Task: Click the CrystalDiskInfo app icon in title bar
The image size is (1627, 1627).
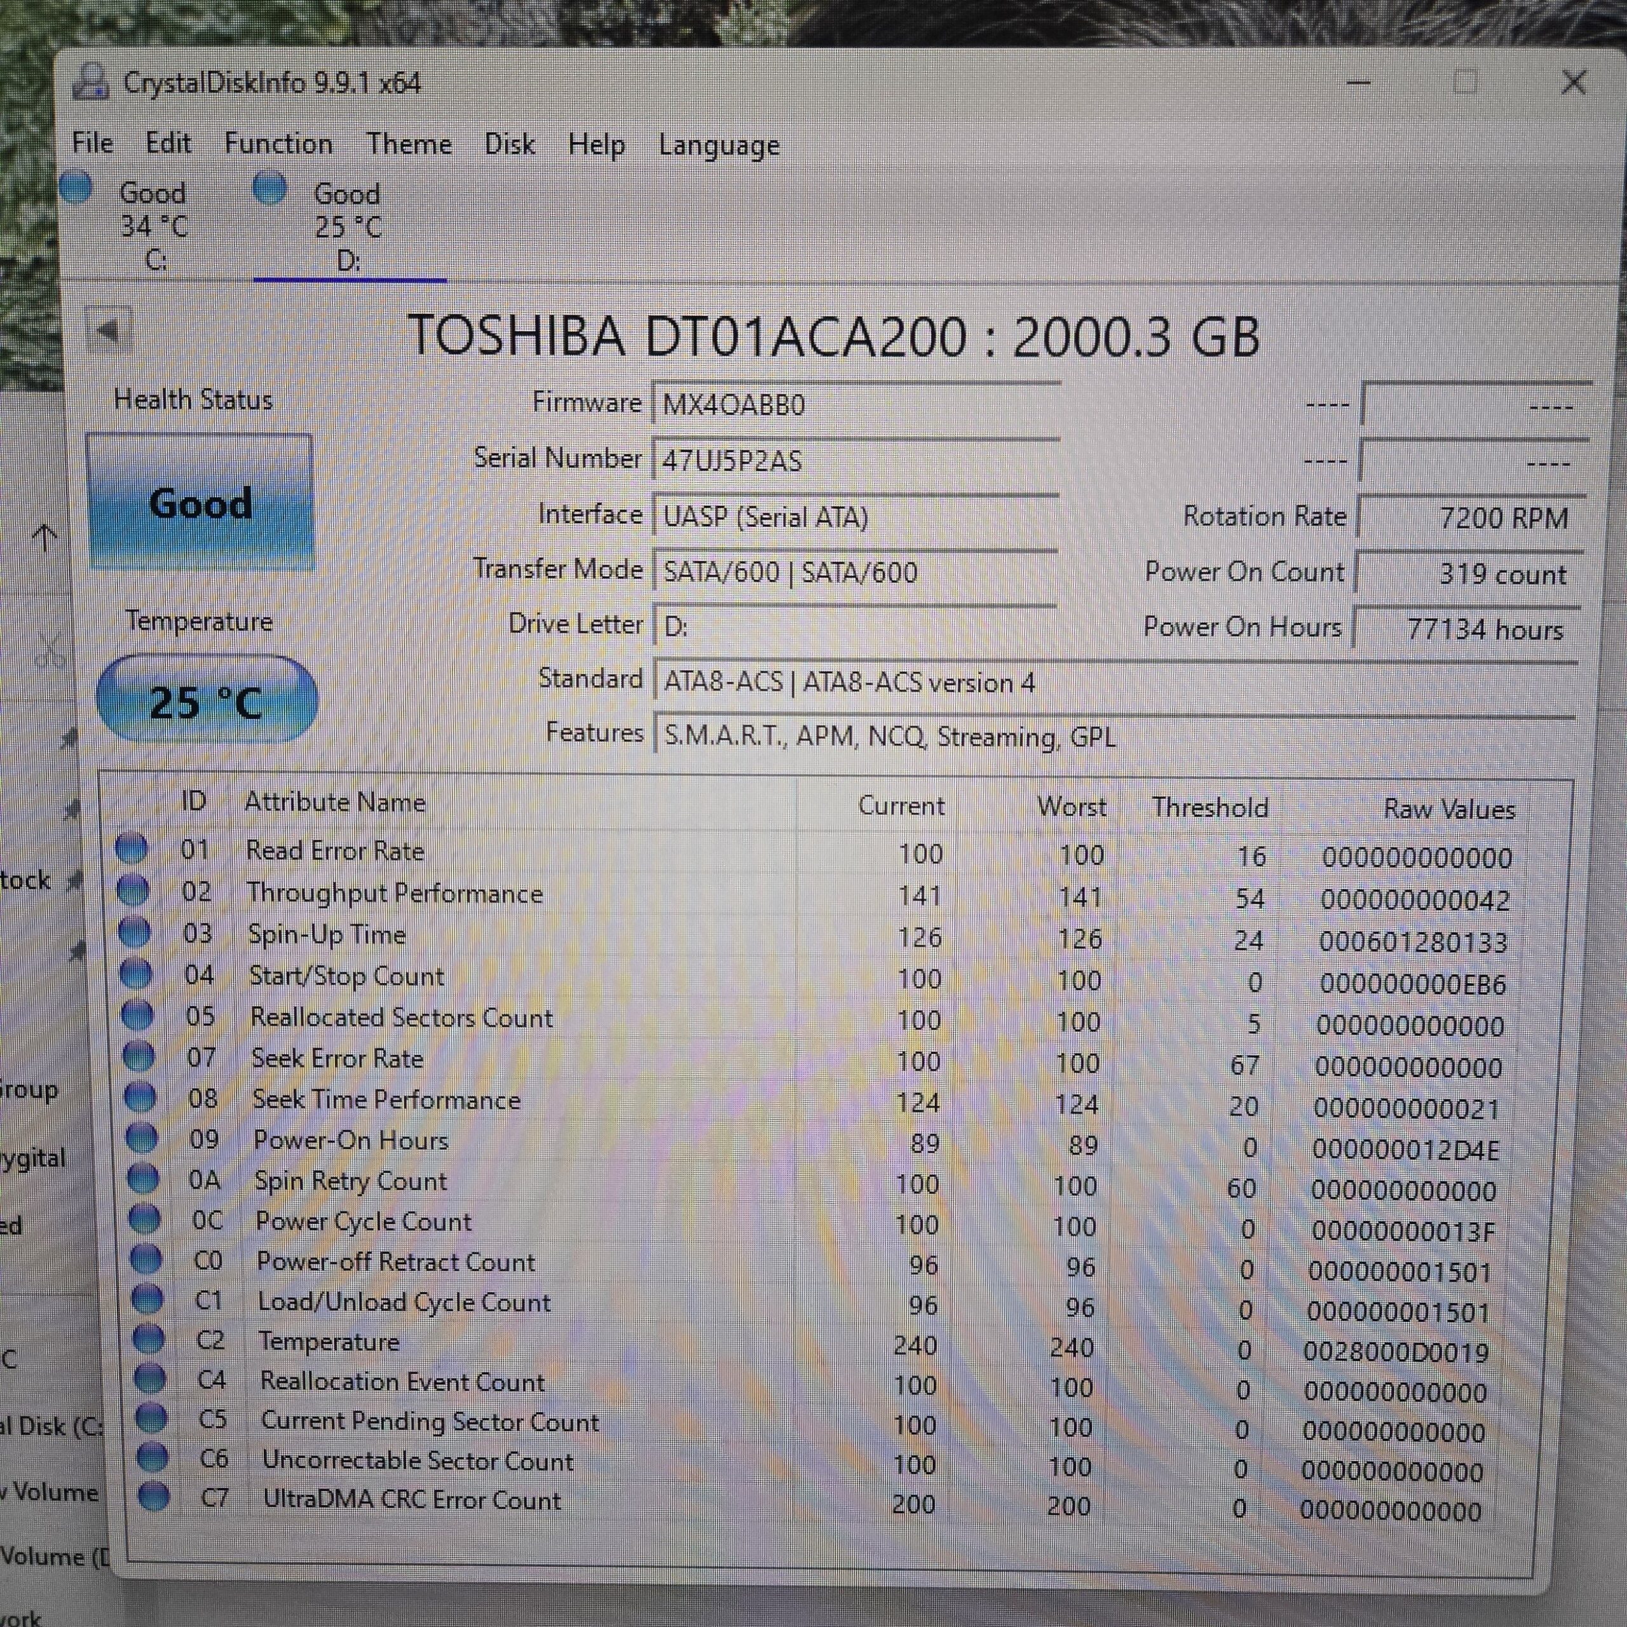Action: point(91,82)
